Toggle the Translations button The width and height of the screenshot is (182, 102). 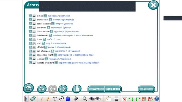pyautogui.click(x=113, y=89)
